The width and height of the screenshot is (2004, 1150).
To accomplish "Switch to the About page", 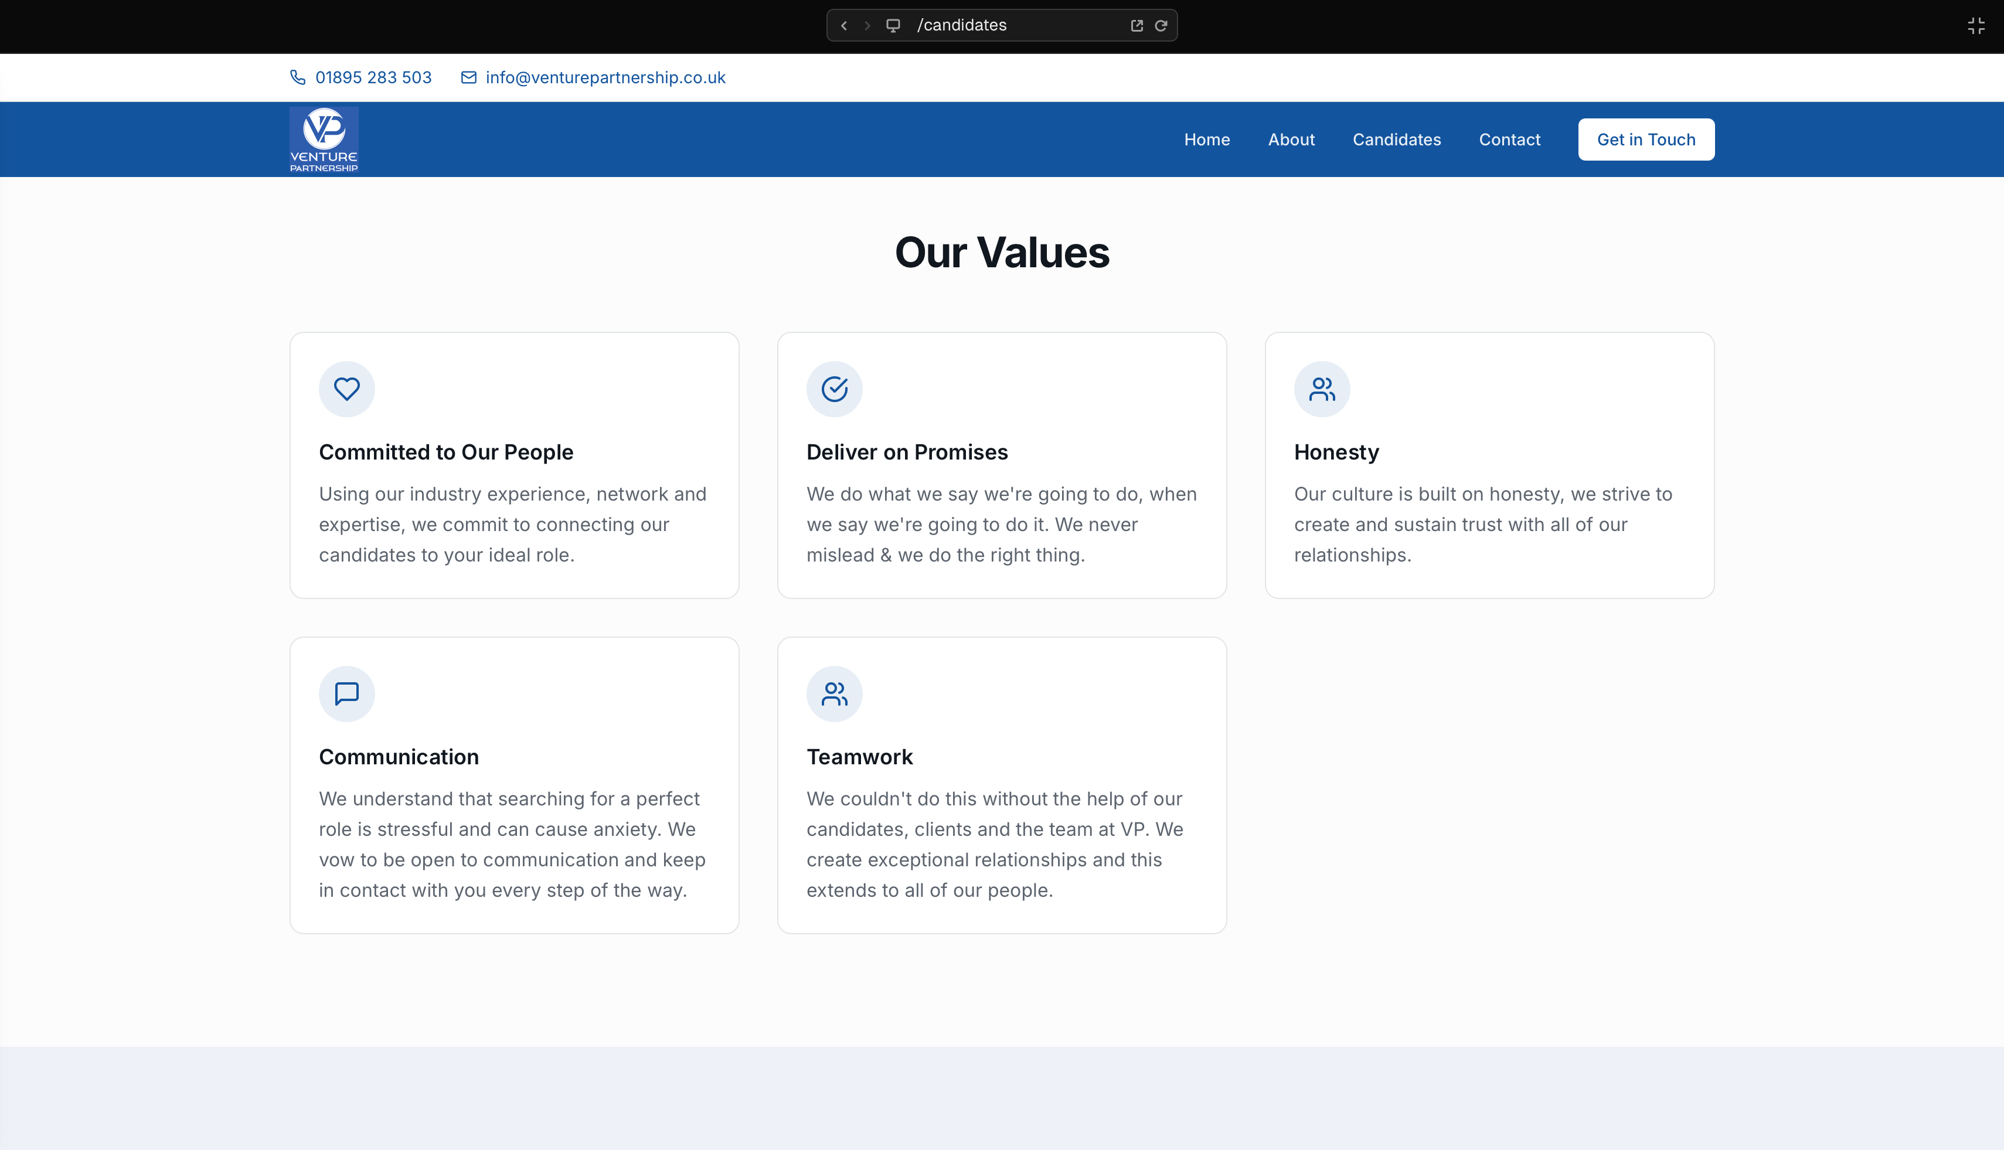I will point(1291,139).
